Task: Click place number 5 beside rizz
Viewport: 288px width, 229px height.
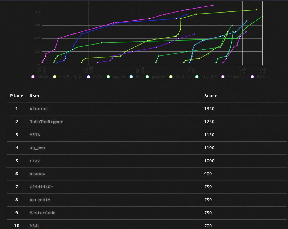Action: tap(17, 161)
